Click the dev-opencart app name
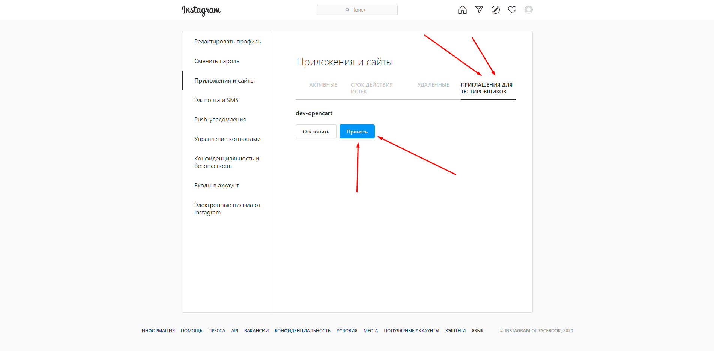 314,113
